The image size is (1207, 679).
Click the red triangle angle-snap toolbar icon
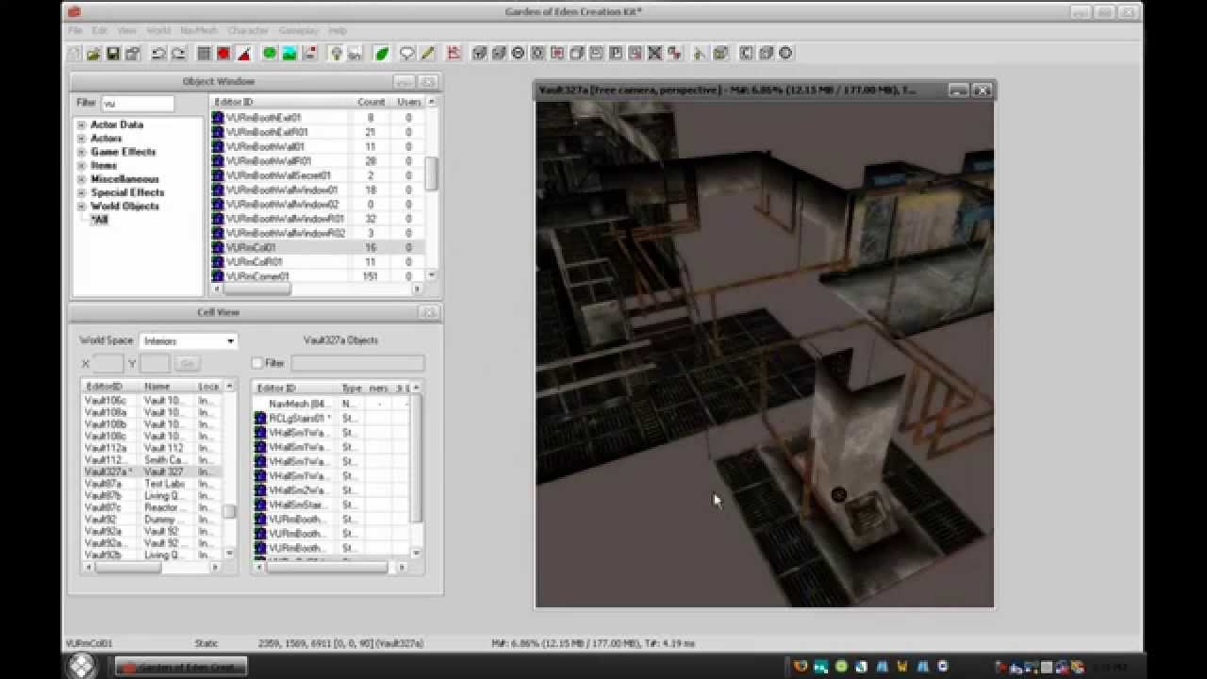(243, 54)
